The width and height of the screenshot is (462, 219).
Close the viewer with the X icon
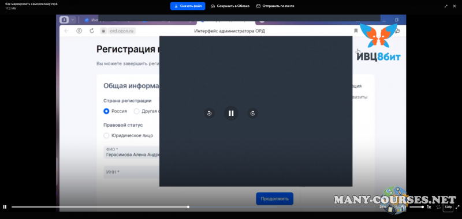pyautogui.click(x=454, y=6)
